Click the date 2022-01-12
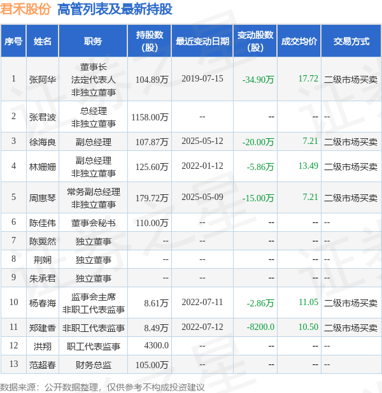The image size is (382, 393). click(x=202, y=166)
